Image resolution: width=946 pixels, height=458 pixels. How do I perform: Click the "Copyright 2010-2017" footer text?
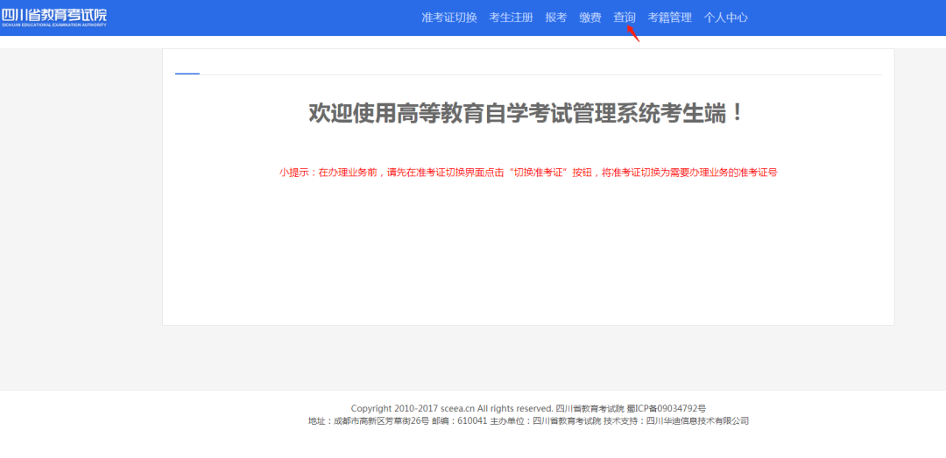tap(394, 408)
